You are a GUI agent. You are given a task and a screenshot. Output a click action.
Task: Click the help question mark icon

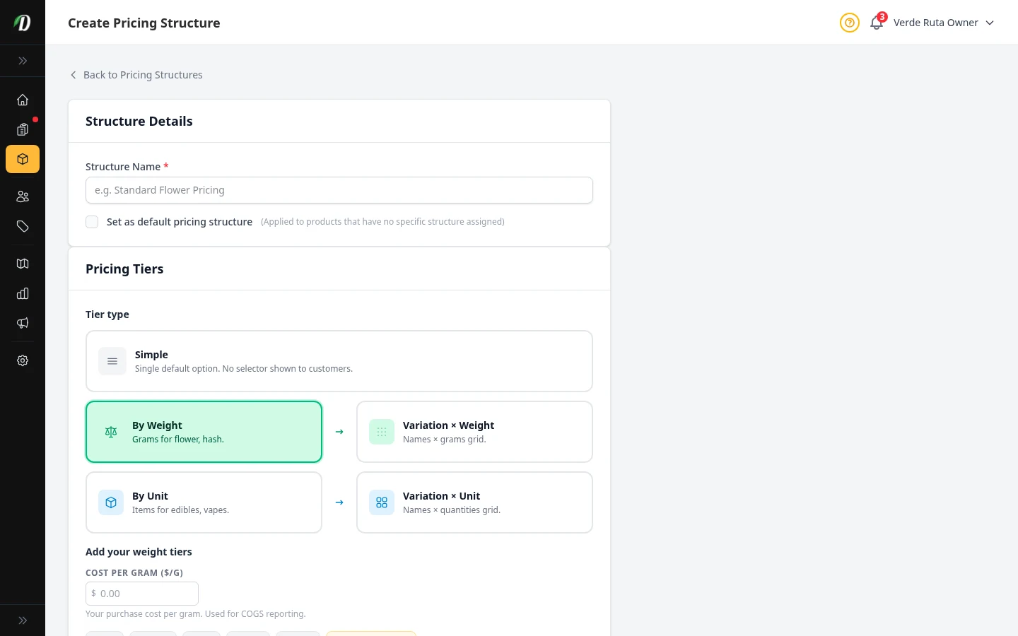pyautogui.click(x=849, y=23)
